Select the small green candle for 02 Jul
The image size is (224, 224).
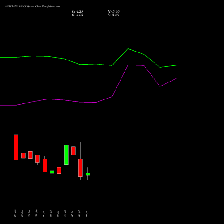52,172
